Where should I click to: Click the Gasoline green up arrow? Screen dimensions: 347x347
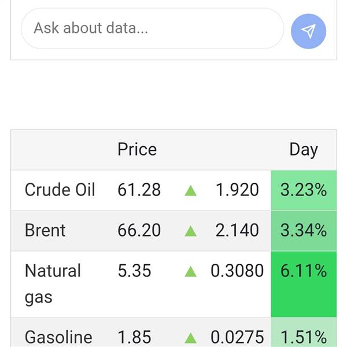tap(191, 337)
